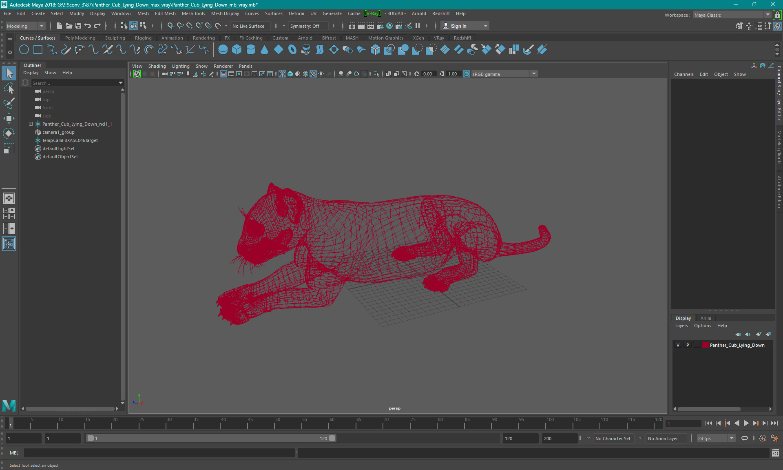783x470 pixels.
Task: Click the Outliner search field
Action: pos(74,83)
